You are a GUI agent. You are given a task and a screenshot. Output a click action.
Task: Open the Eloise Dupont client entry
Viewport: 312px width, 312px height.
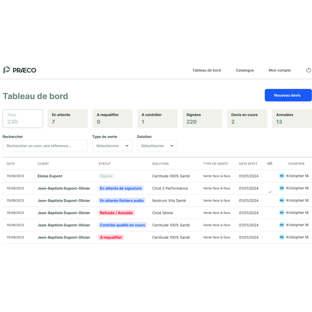(50, 176)
